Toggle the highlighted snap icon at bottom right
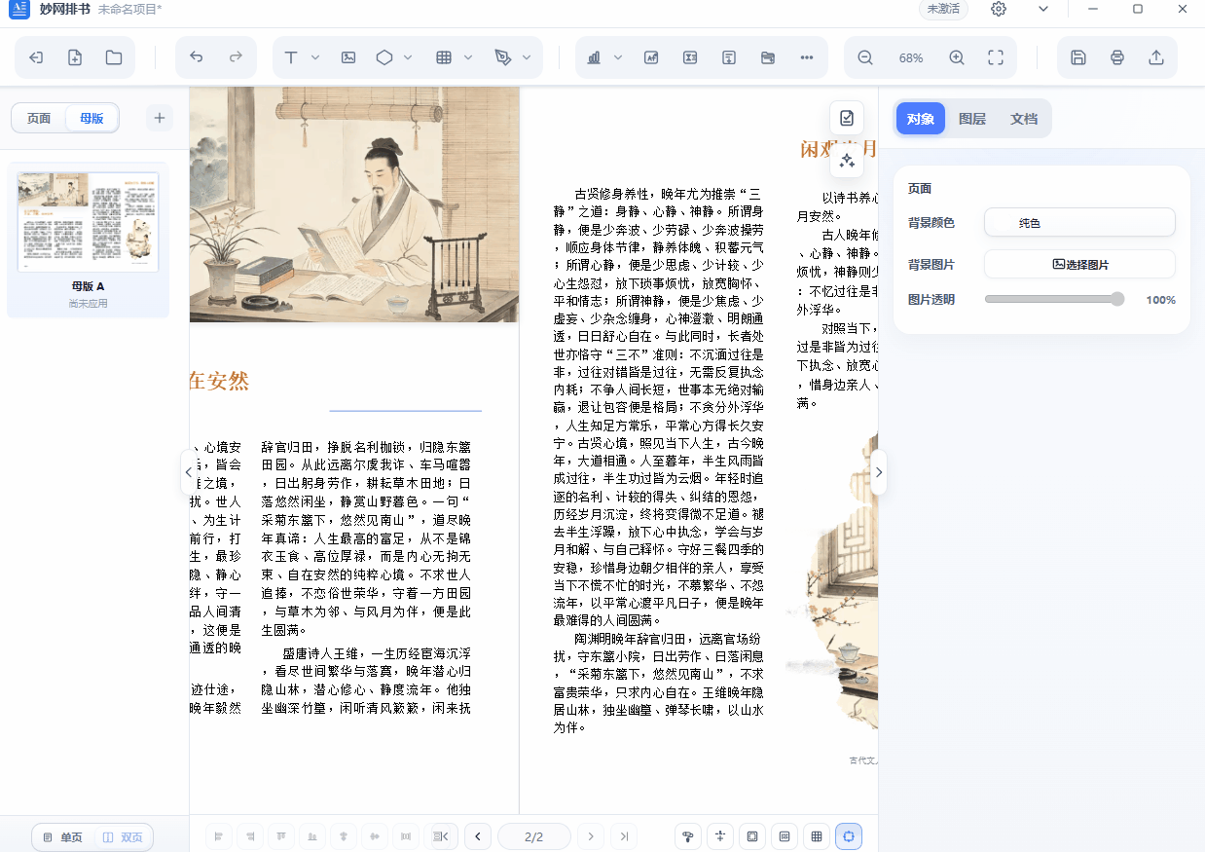Screen dimensions: 1205x852 [849, 836]
